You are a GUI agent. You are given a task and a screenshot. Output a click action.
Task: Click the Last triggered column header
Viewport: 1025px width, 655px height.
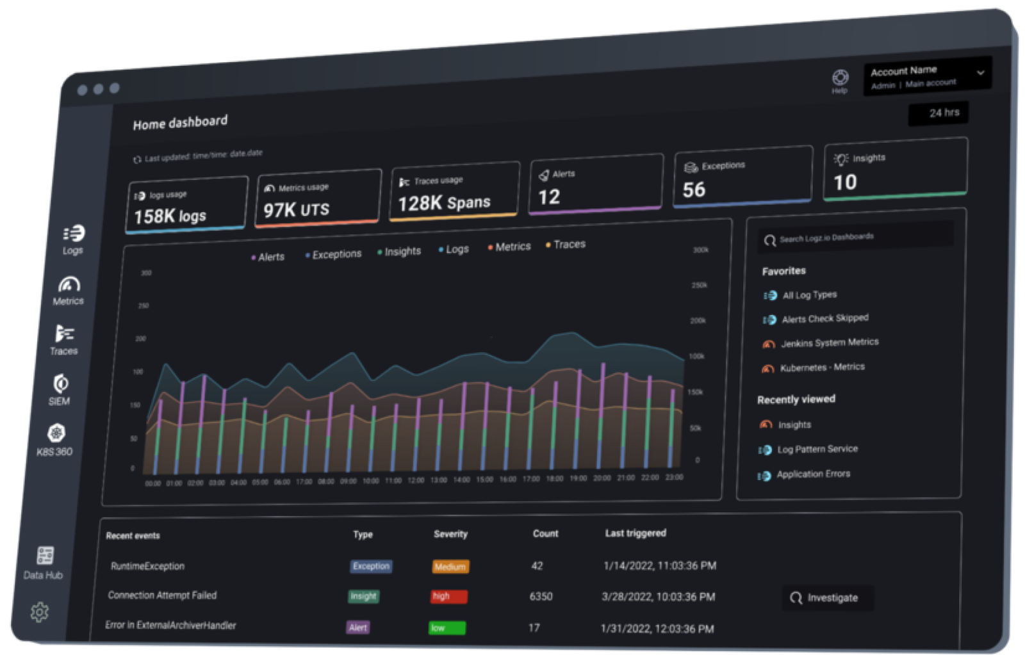point(635,533)
